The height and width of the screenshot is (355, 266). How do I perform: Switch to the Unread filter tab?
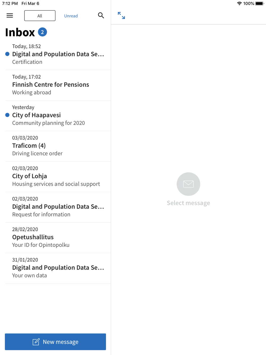coord(71,16)
